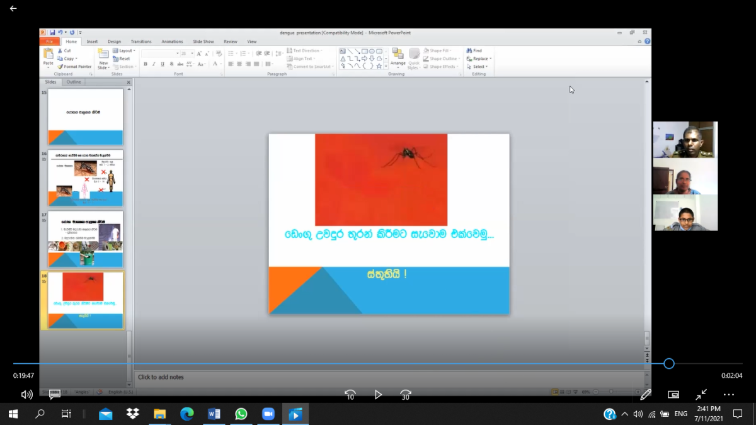
Task: Switch to the Insert ribbon tab
Action: 92,42
